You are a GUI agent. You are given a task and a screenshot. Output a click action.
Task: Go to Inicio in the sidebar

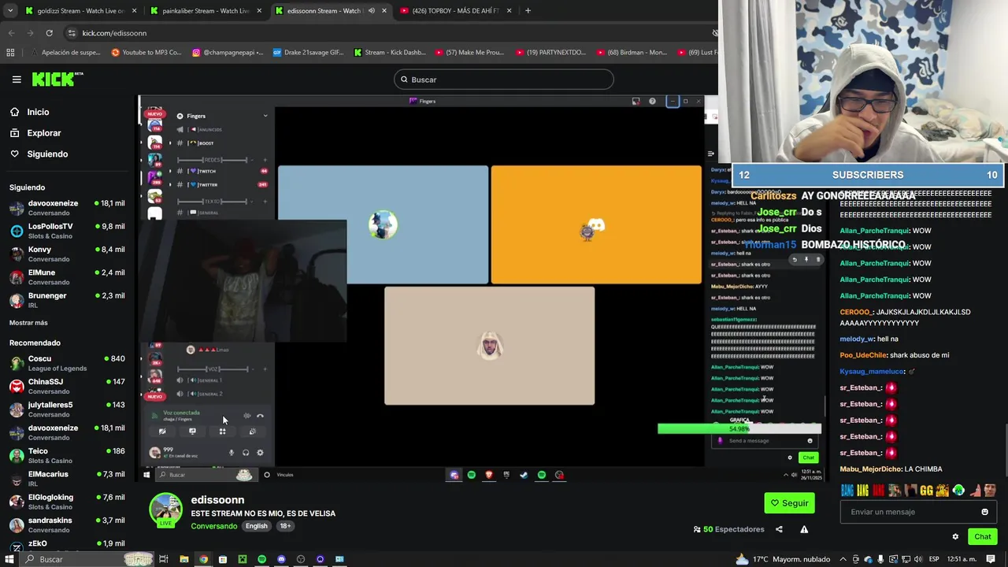38,112
